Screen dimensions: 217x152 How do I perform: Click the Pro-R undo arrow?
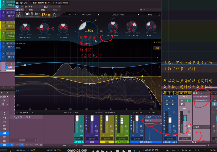coord(70,15)
